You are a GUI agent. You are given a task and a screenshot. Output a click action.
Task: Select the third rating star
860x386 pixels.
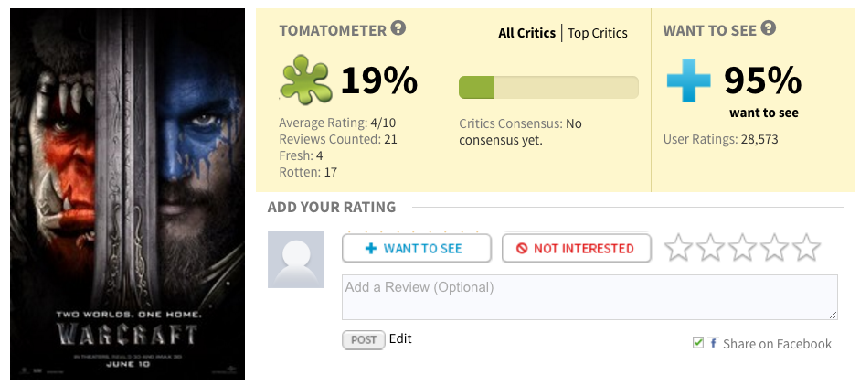[x=742, y=247]
